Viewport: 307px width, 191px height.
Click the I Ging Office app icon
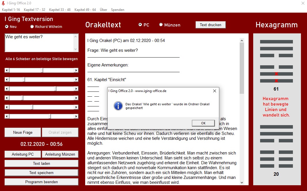pos(3,3)
